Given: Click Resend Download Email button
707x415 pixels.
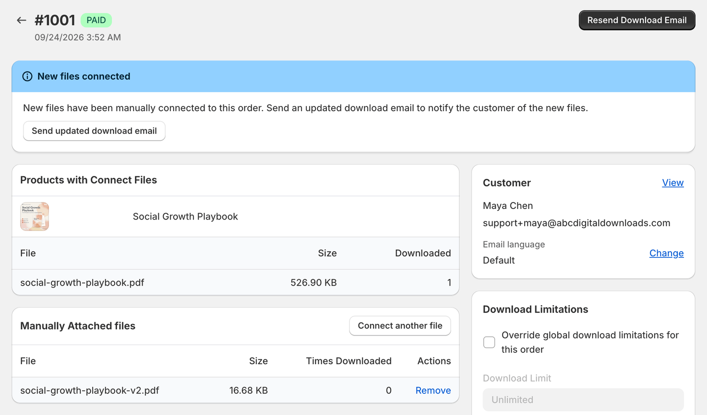Looking at the screenshot, I should pyautogui.click(x=636, y=20).
